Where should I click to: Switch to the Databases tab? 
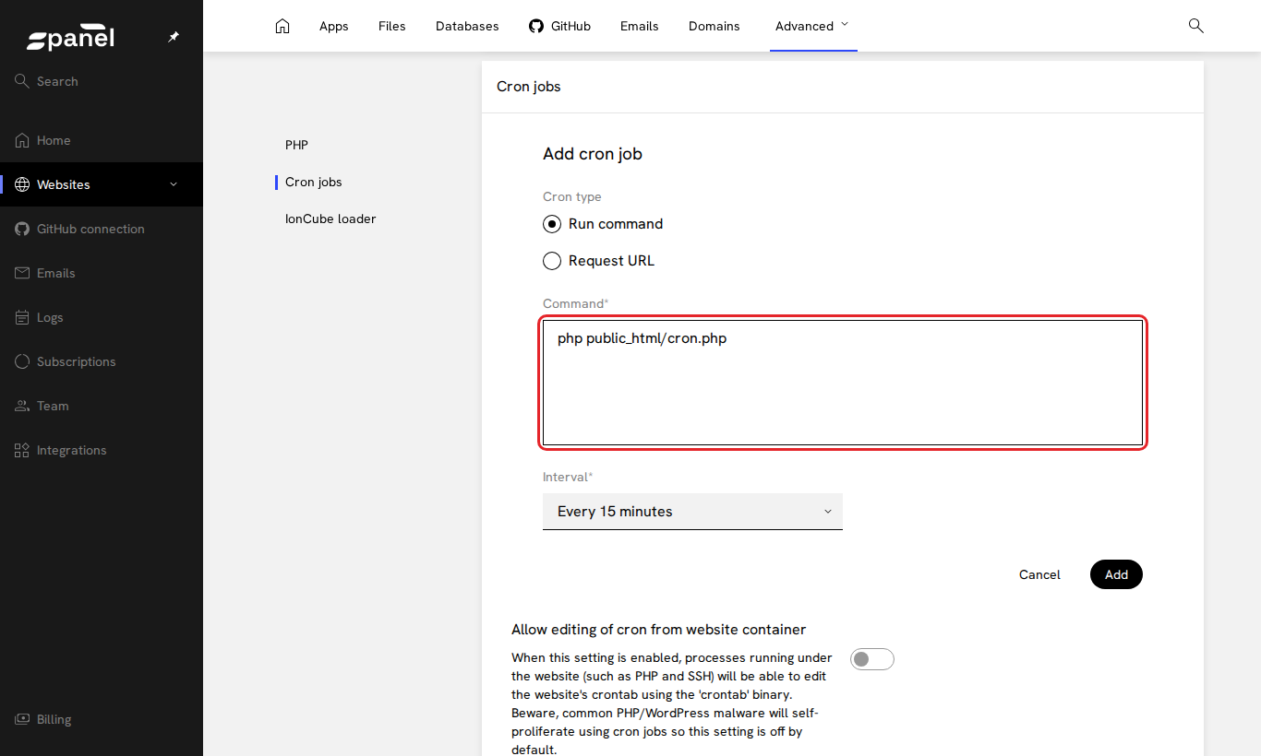467,26
